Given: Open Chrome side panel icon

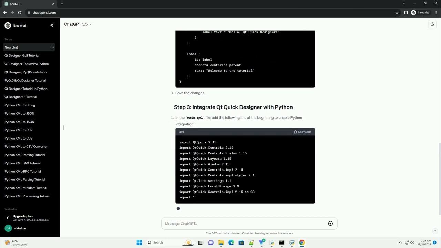Looking at the screenshot, I should 406,13.
